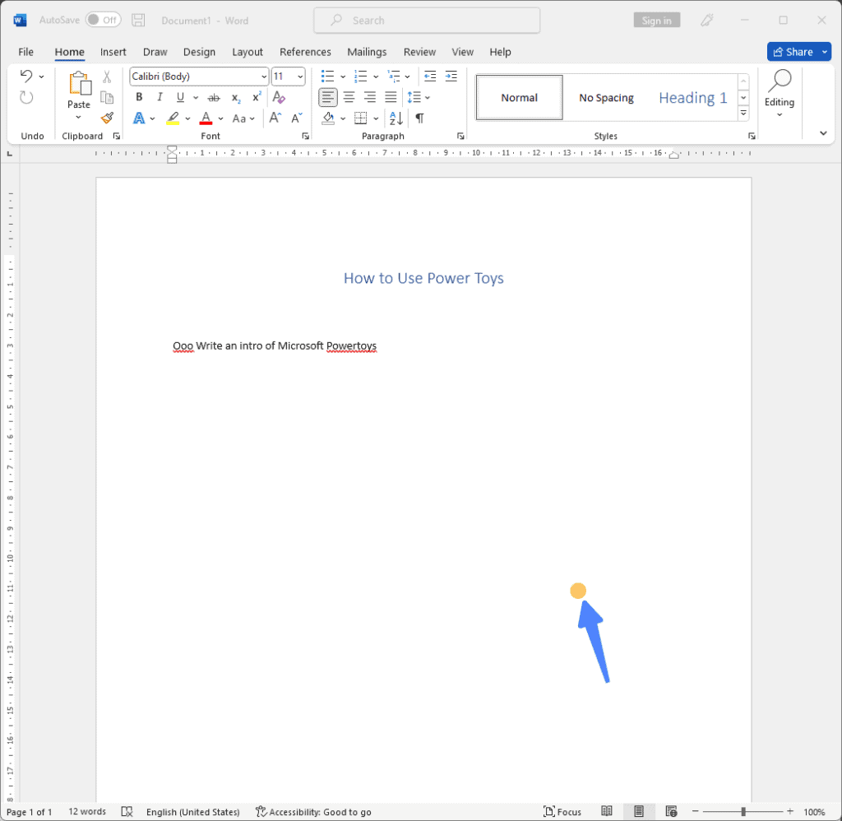
Task: Apply subscript formatting
Action: click(236, 98)
